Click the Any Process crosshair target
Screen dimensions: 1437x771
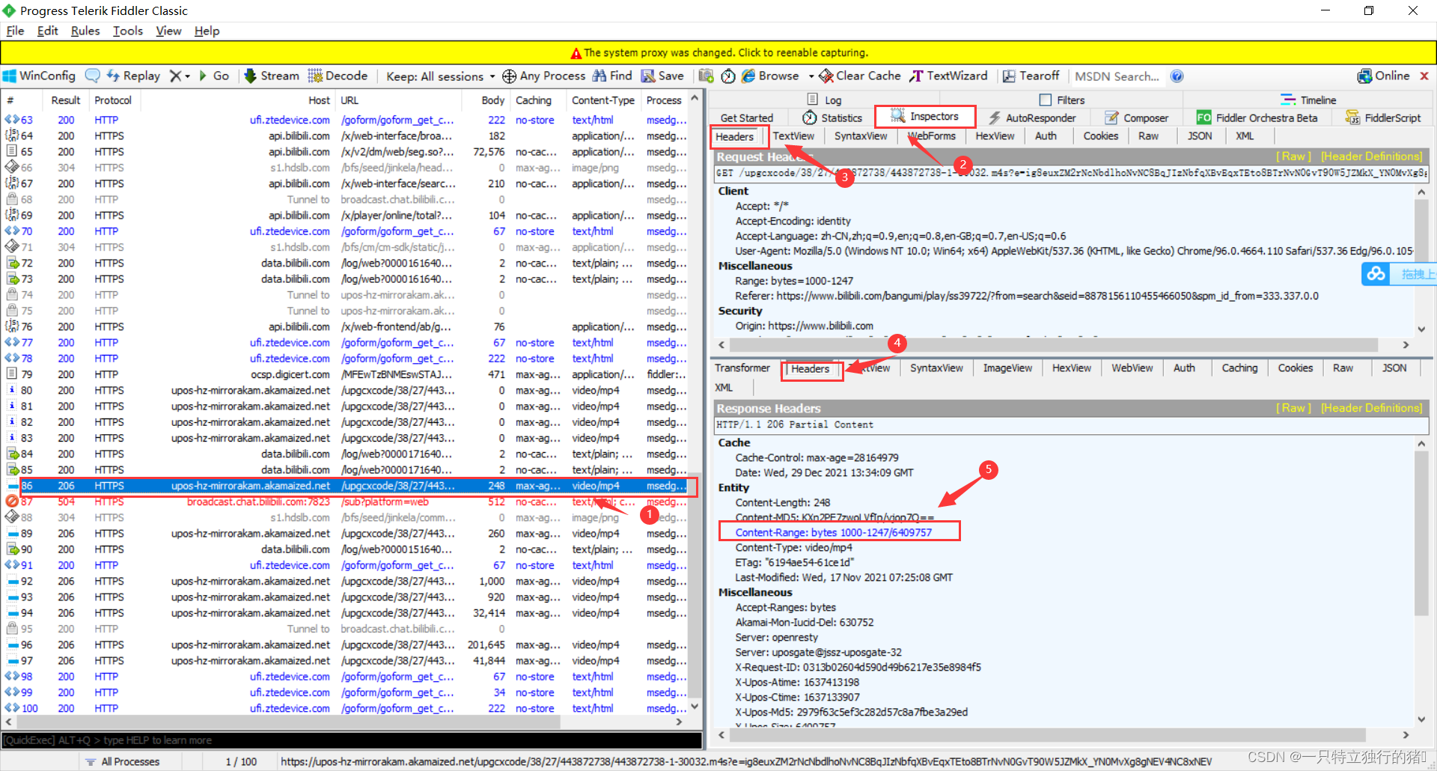544,76
